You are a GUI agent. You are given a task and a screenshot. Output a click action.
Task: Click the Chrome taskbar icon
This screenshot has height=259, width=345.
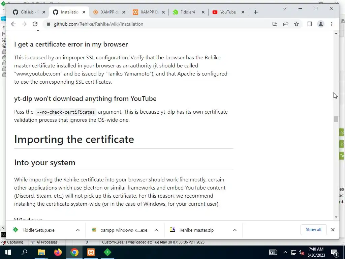point(74,252)
